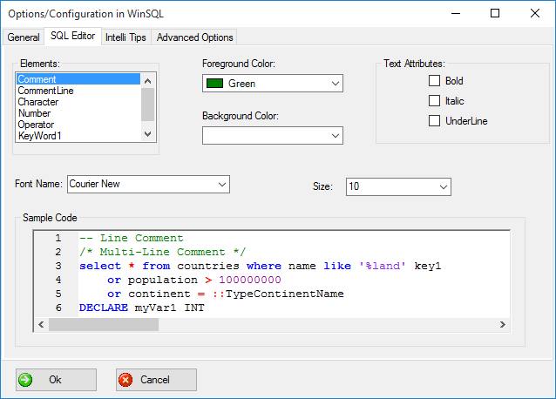Click sample code right scroll arrow
This screenshot has width=556, height=399.
[502, 325]
